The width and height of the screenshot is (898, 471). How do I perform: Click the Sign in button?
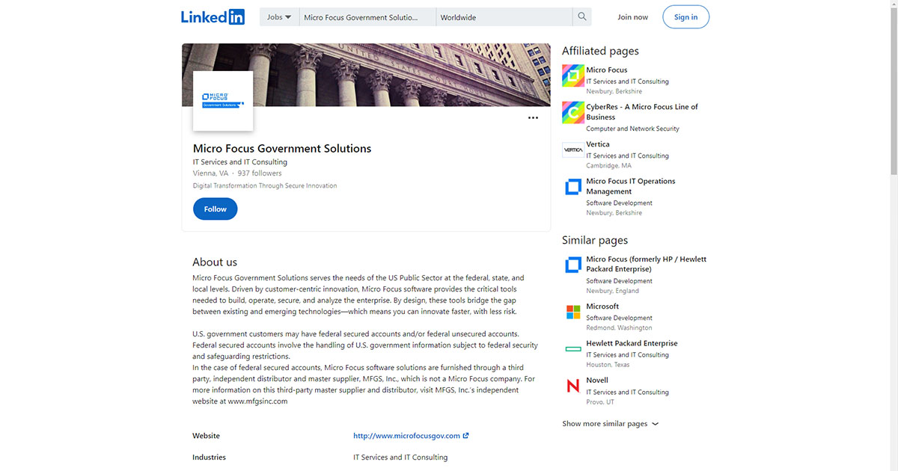[685, 17]
